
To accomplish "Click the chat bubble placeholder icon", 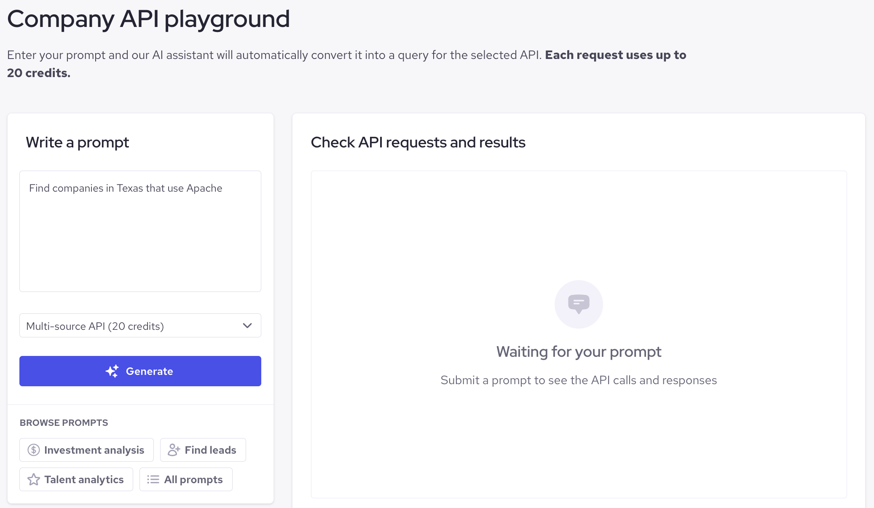I will (579, 304).
